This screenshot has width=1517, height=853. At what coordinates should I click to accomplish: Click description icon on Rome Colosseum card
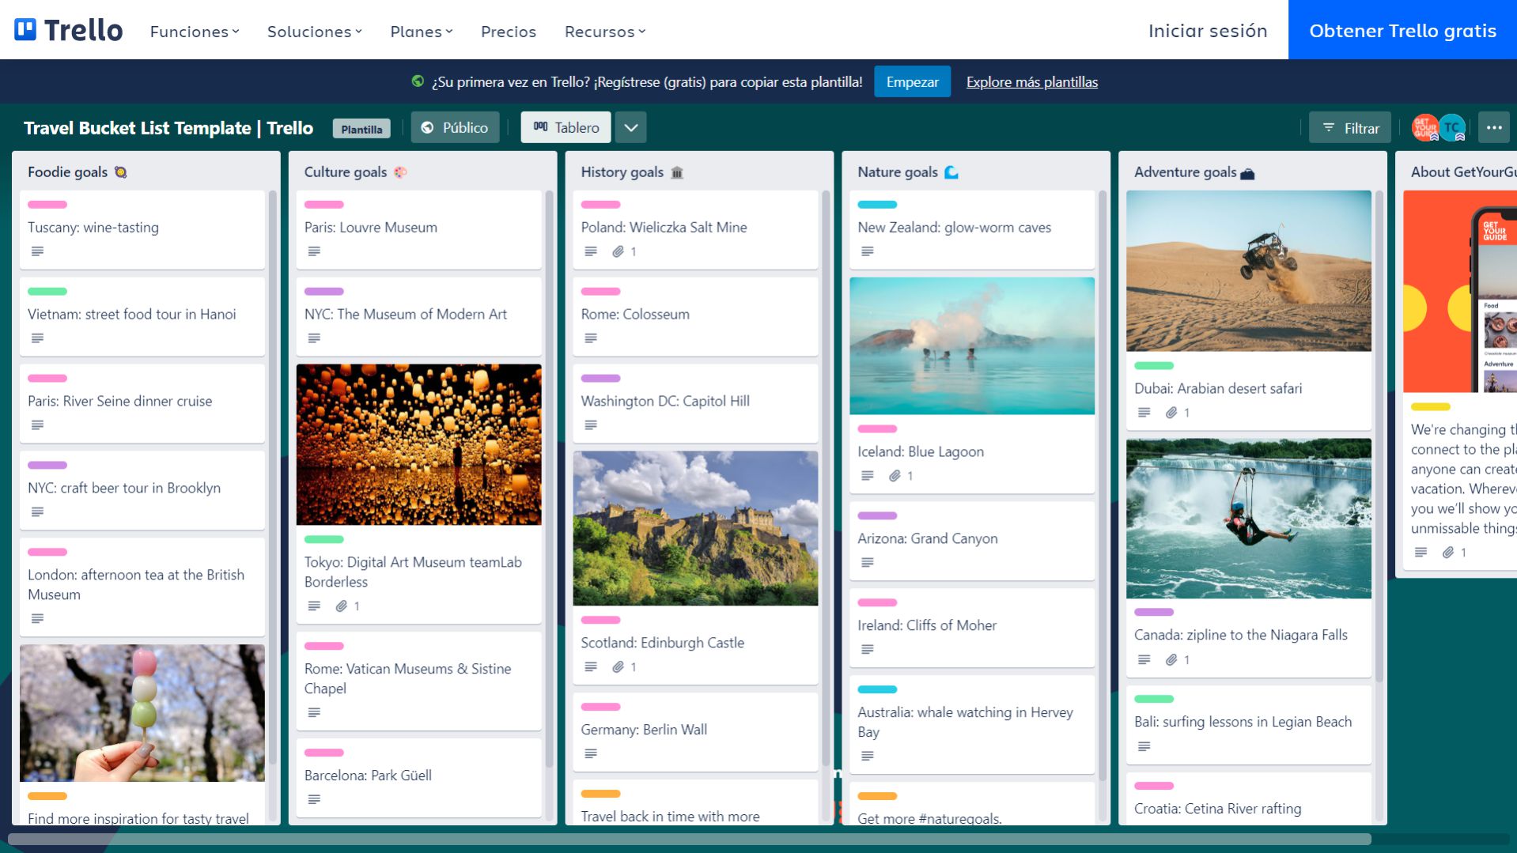coord(591,338)
